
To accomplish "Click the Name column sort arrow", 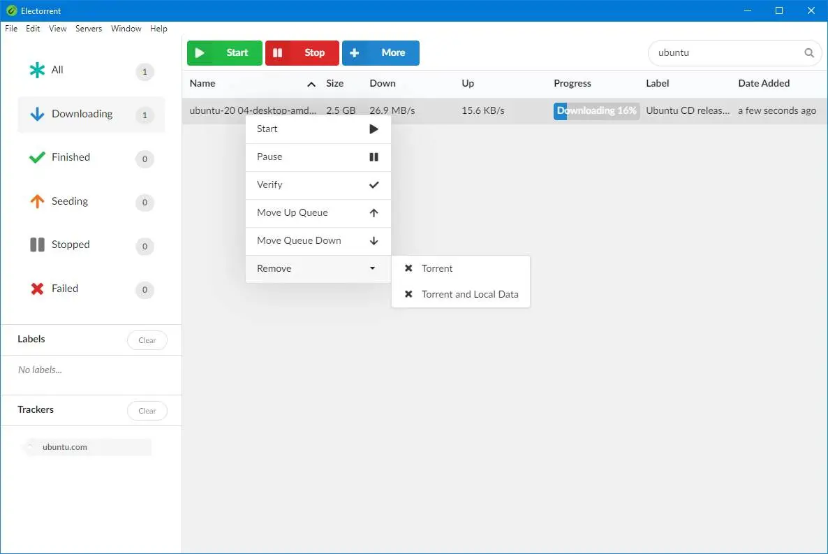I will point(311,84).
